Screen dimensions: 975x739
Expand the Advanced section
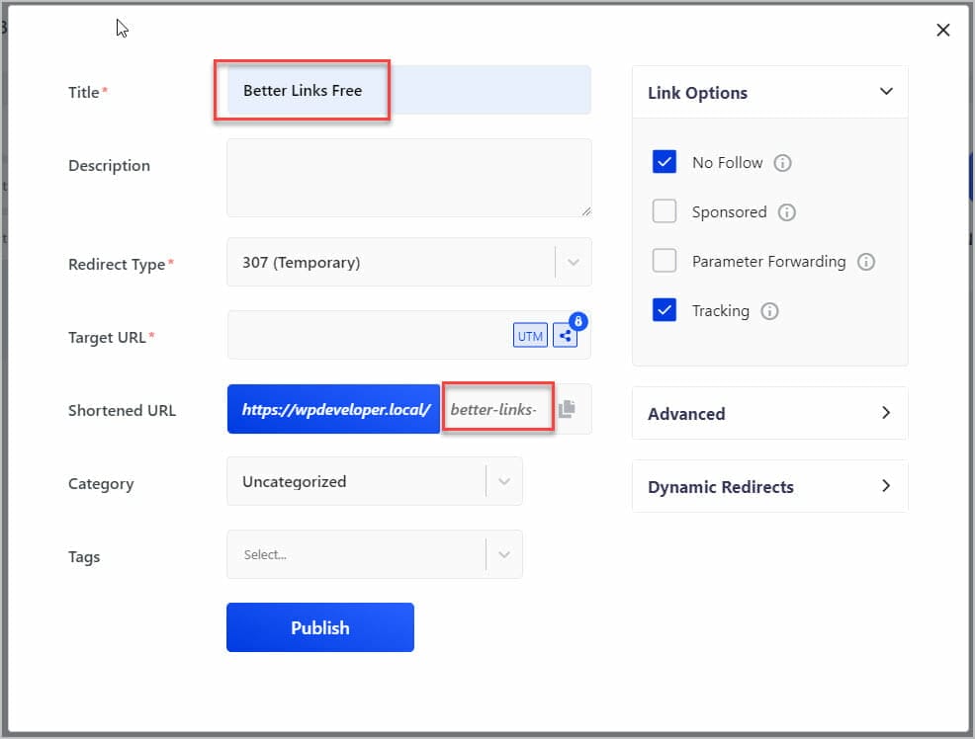769,414
